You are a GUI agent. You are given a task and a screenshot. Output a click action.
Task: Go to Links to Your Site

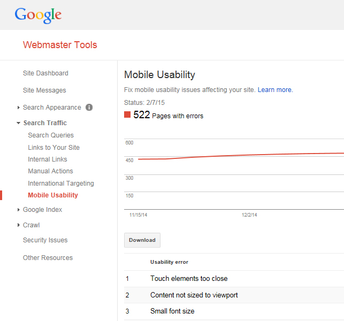[53, 148]
